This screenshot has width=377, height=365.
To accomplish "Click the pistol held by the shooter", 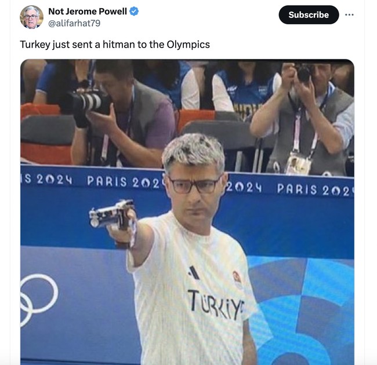I will tap(111, 214).
